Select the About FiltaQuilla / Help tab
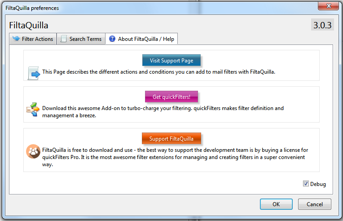This screenshot has width=343, height=221. 141,39
